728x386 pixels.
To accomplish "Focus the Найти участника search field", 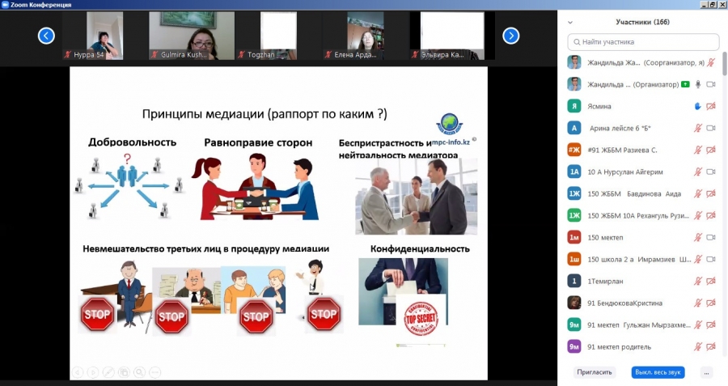I will click(643, 42).
